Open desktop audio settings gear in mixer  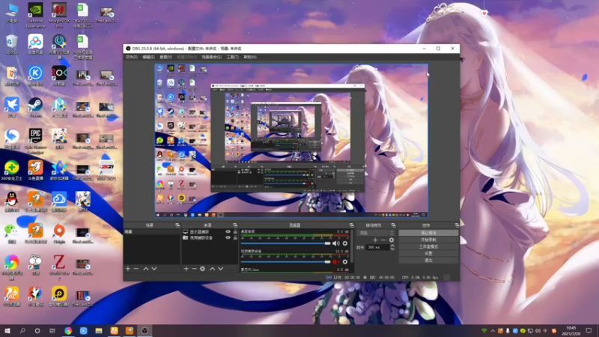pos(345,243)
